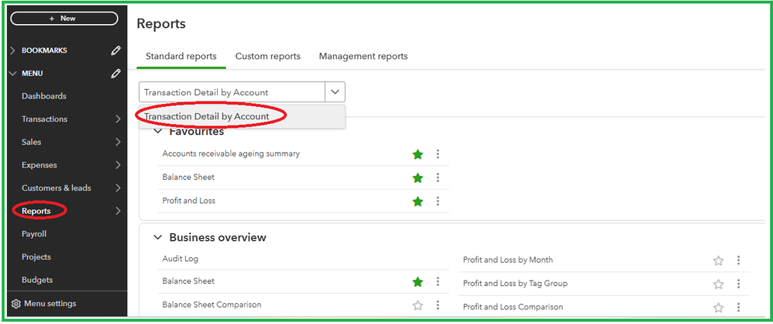Switch to the Management reports tab
This screenshot has width=773, height=324.
coord(362,57)
